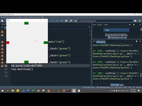Viewport: 142px width, 106px height.
Task: Click the Browse working directory folder icon
Action: tap(135, 21)
